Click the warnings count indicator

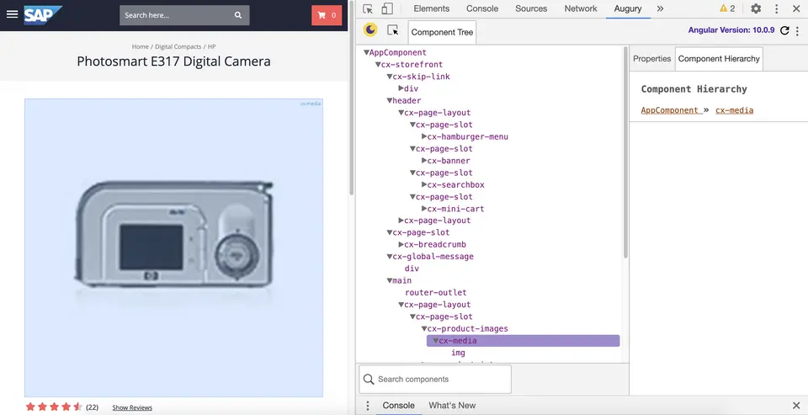click(x=727, y=8)
